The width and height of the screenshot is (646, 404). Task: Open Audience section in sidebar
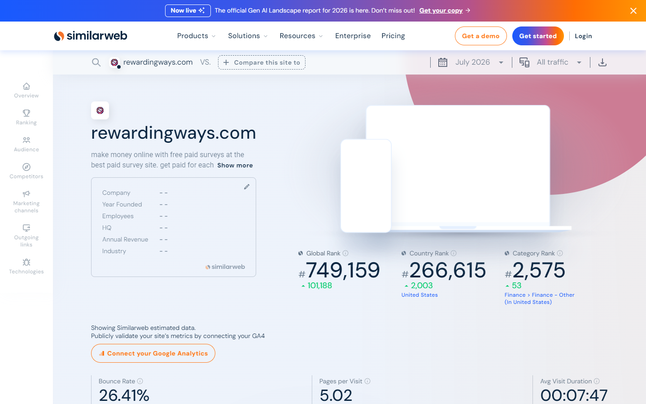tap(26, 144)
